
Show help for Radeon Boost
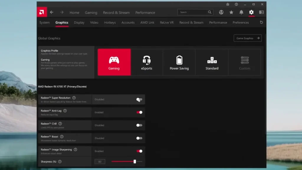[62, 136]
